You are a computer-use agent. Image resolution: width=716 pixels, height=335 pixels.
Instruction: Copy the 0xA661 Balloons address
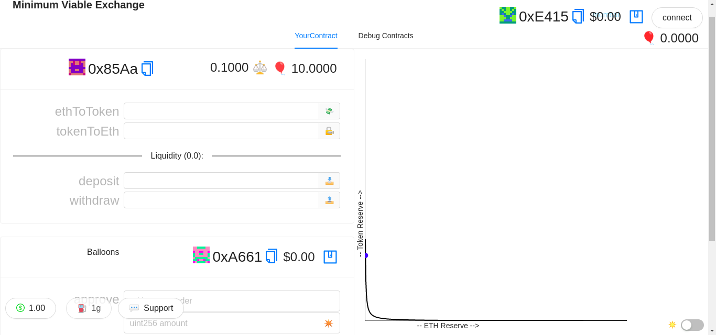click(272, 256)
